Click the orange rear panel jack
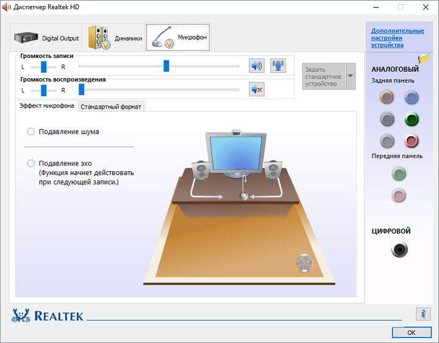 [387, 97]
